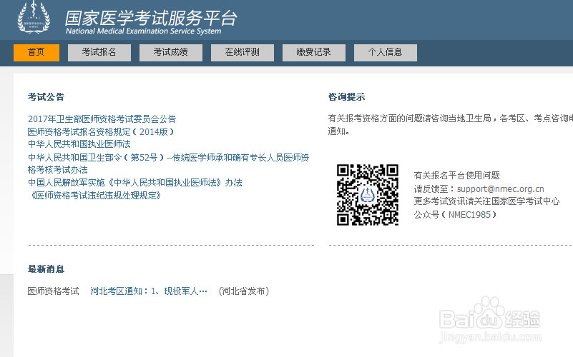The height and width of the screenshot is (357, 573).
Task: Click the NMEC QR code image
Action: pyautogui.click(x=367, y=195)
